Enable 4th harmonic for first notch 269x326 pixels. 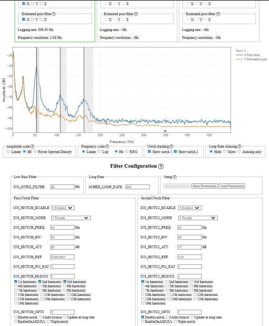coord(16,286)
